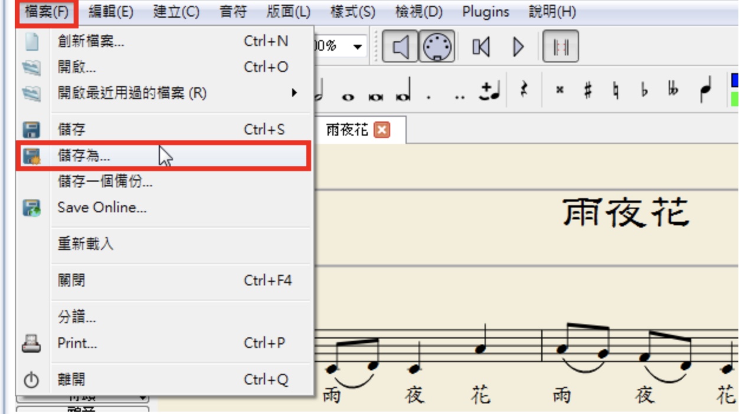Click the large 雨夜花 score title
This screenshot has width=739, height=414.
626,213
